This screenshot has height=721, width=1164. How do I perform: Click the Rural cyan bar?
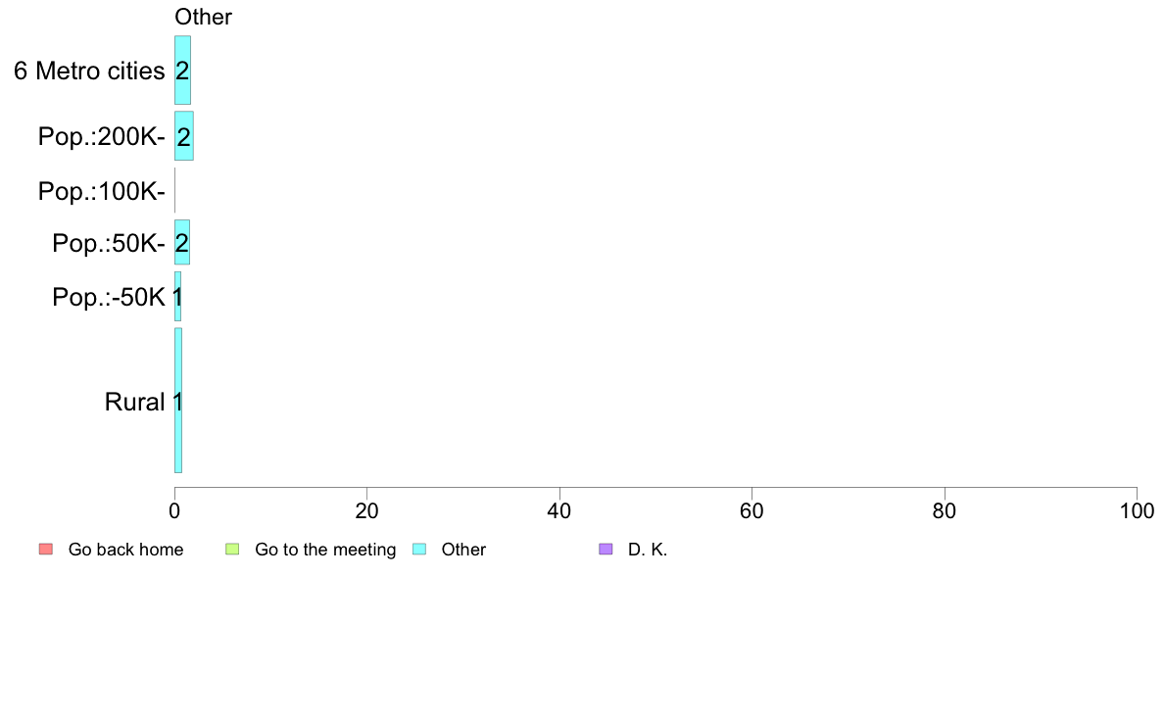click(x=178, y=401)
